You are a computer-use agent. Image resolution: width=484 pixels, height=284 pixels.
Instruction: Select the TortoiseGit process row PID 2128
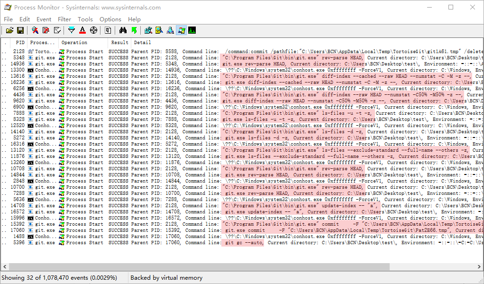(242, 52)
